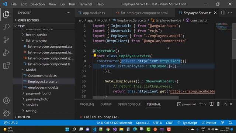Click the editor horizontal scrollbar
Screen dimensions: 236x133
(x=136, y=98)
